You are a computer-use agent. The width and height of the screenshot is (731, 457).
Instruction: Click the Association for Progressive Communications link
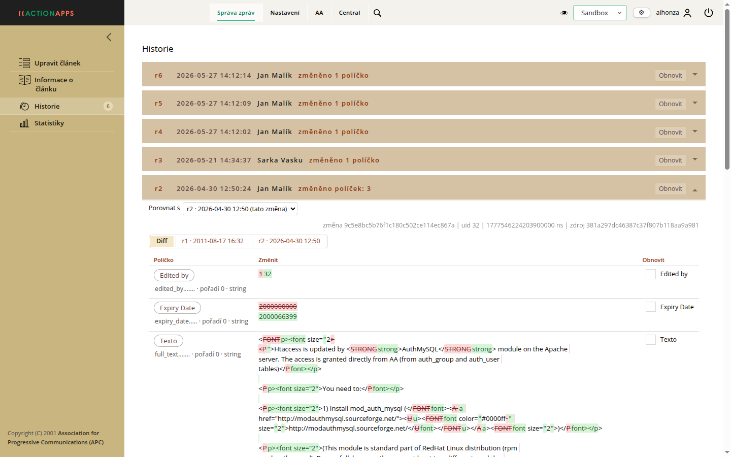click(56, 438)
